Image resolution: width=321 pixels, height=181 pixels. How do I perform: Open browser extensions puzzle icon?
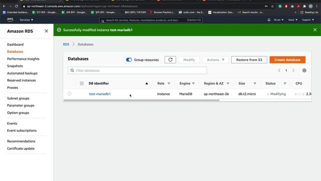click(x=304, y=6)
